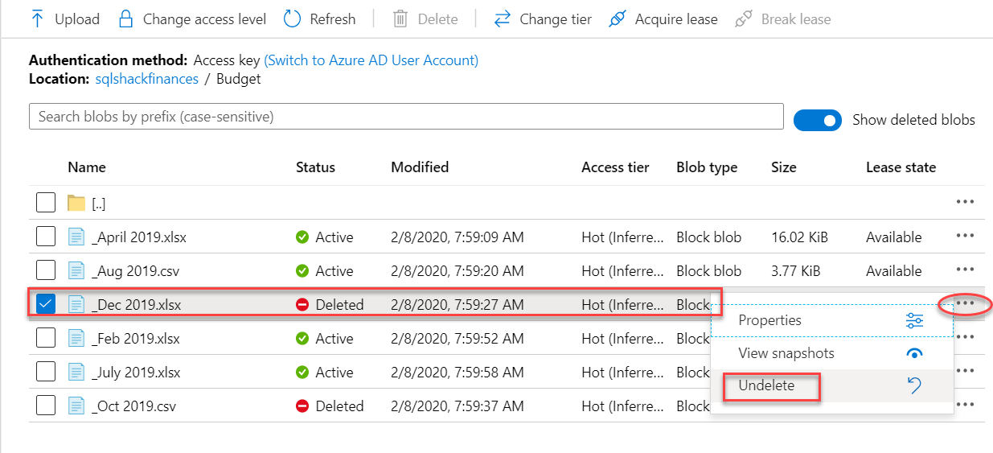Click the Refresh circular arrow icon
Screen dimensions: 993x453
[x=293, y=19]
